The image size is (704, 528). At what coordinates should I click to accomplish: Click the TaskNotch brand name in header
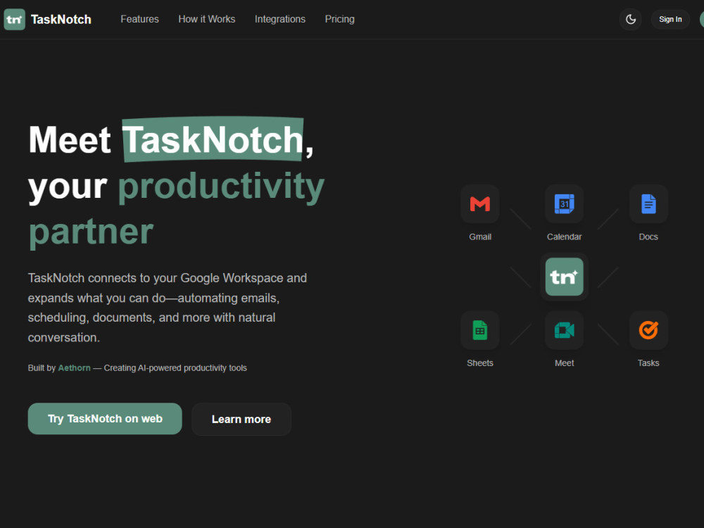(61, 19)
